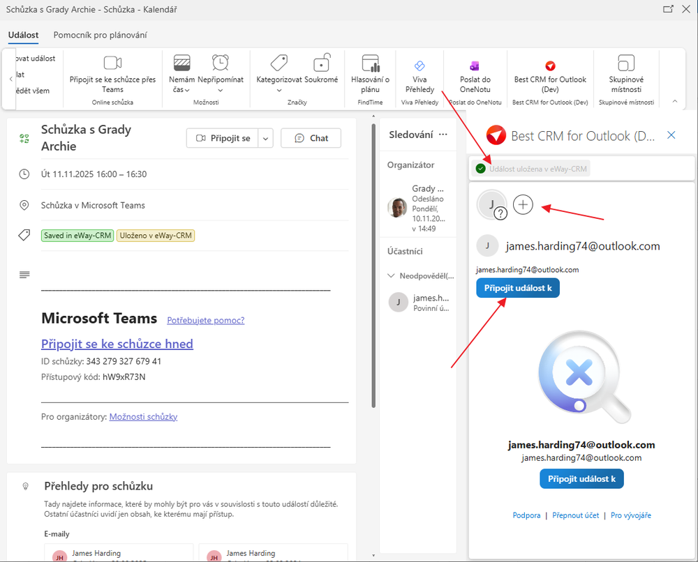Click the upper Připojit událost k button
This screenshot has height=562, width=698.
click(517, 288)
